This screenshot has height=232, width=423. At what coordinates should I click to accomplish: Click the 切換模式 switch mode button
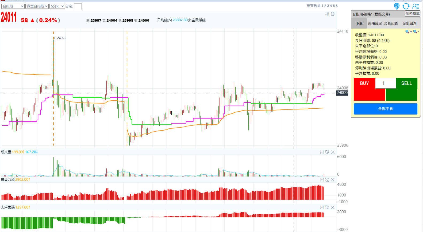[413, 14]
